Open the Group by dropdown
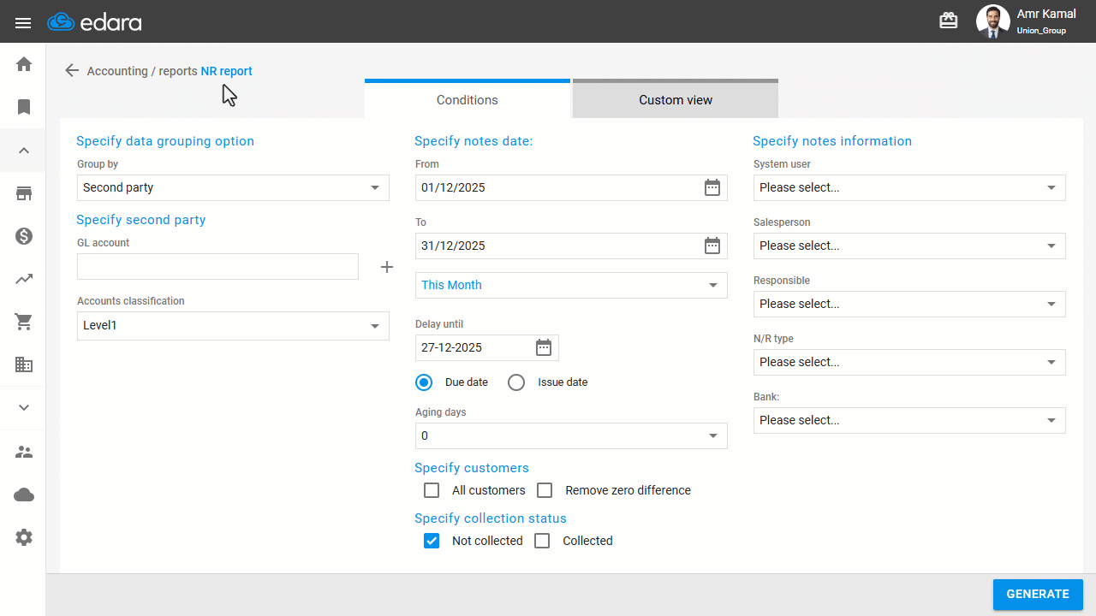Viewport: 1096px width, 616px height. tap(233, 187)
